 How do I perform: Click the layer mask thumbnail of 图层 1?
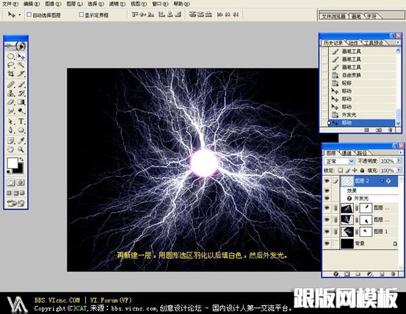(x=365, y=232)
